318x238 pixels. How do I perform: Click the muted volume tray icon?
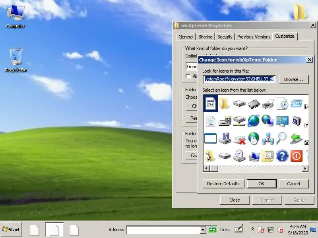click(280, 230)
